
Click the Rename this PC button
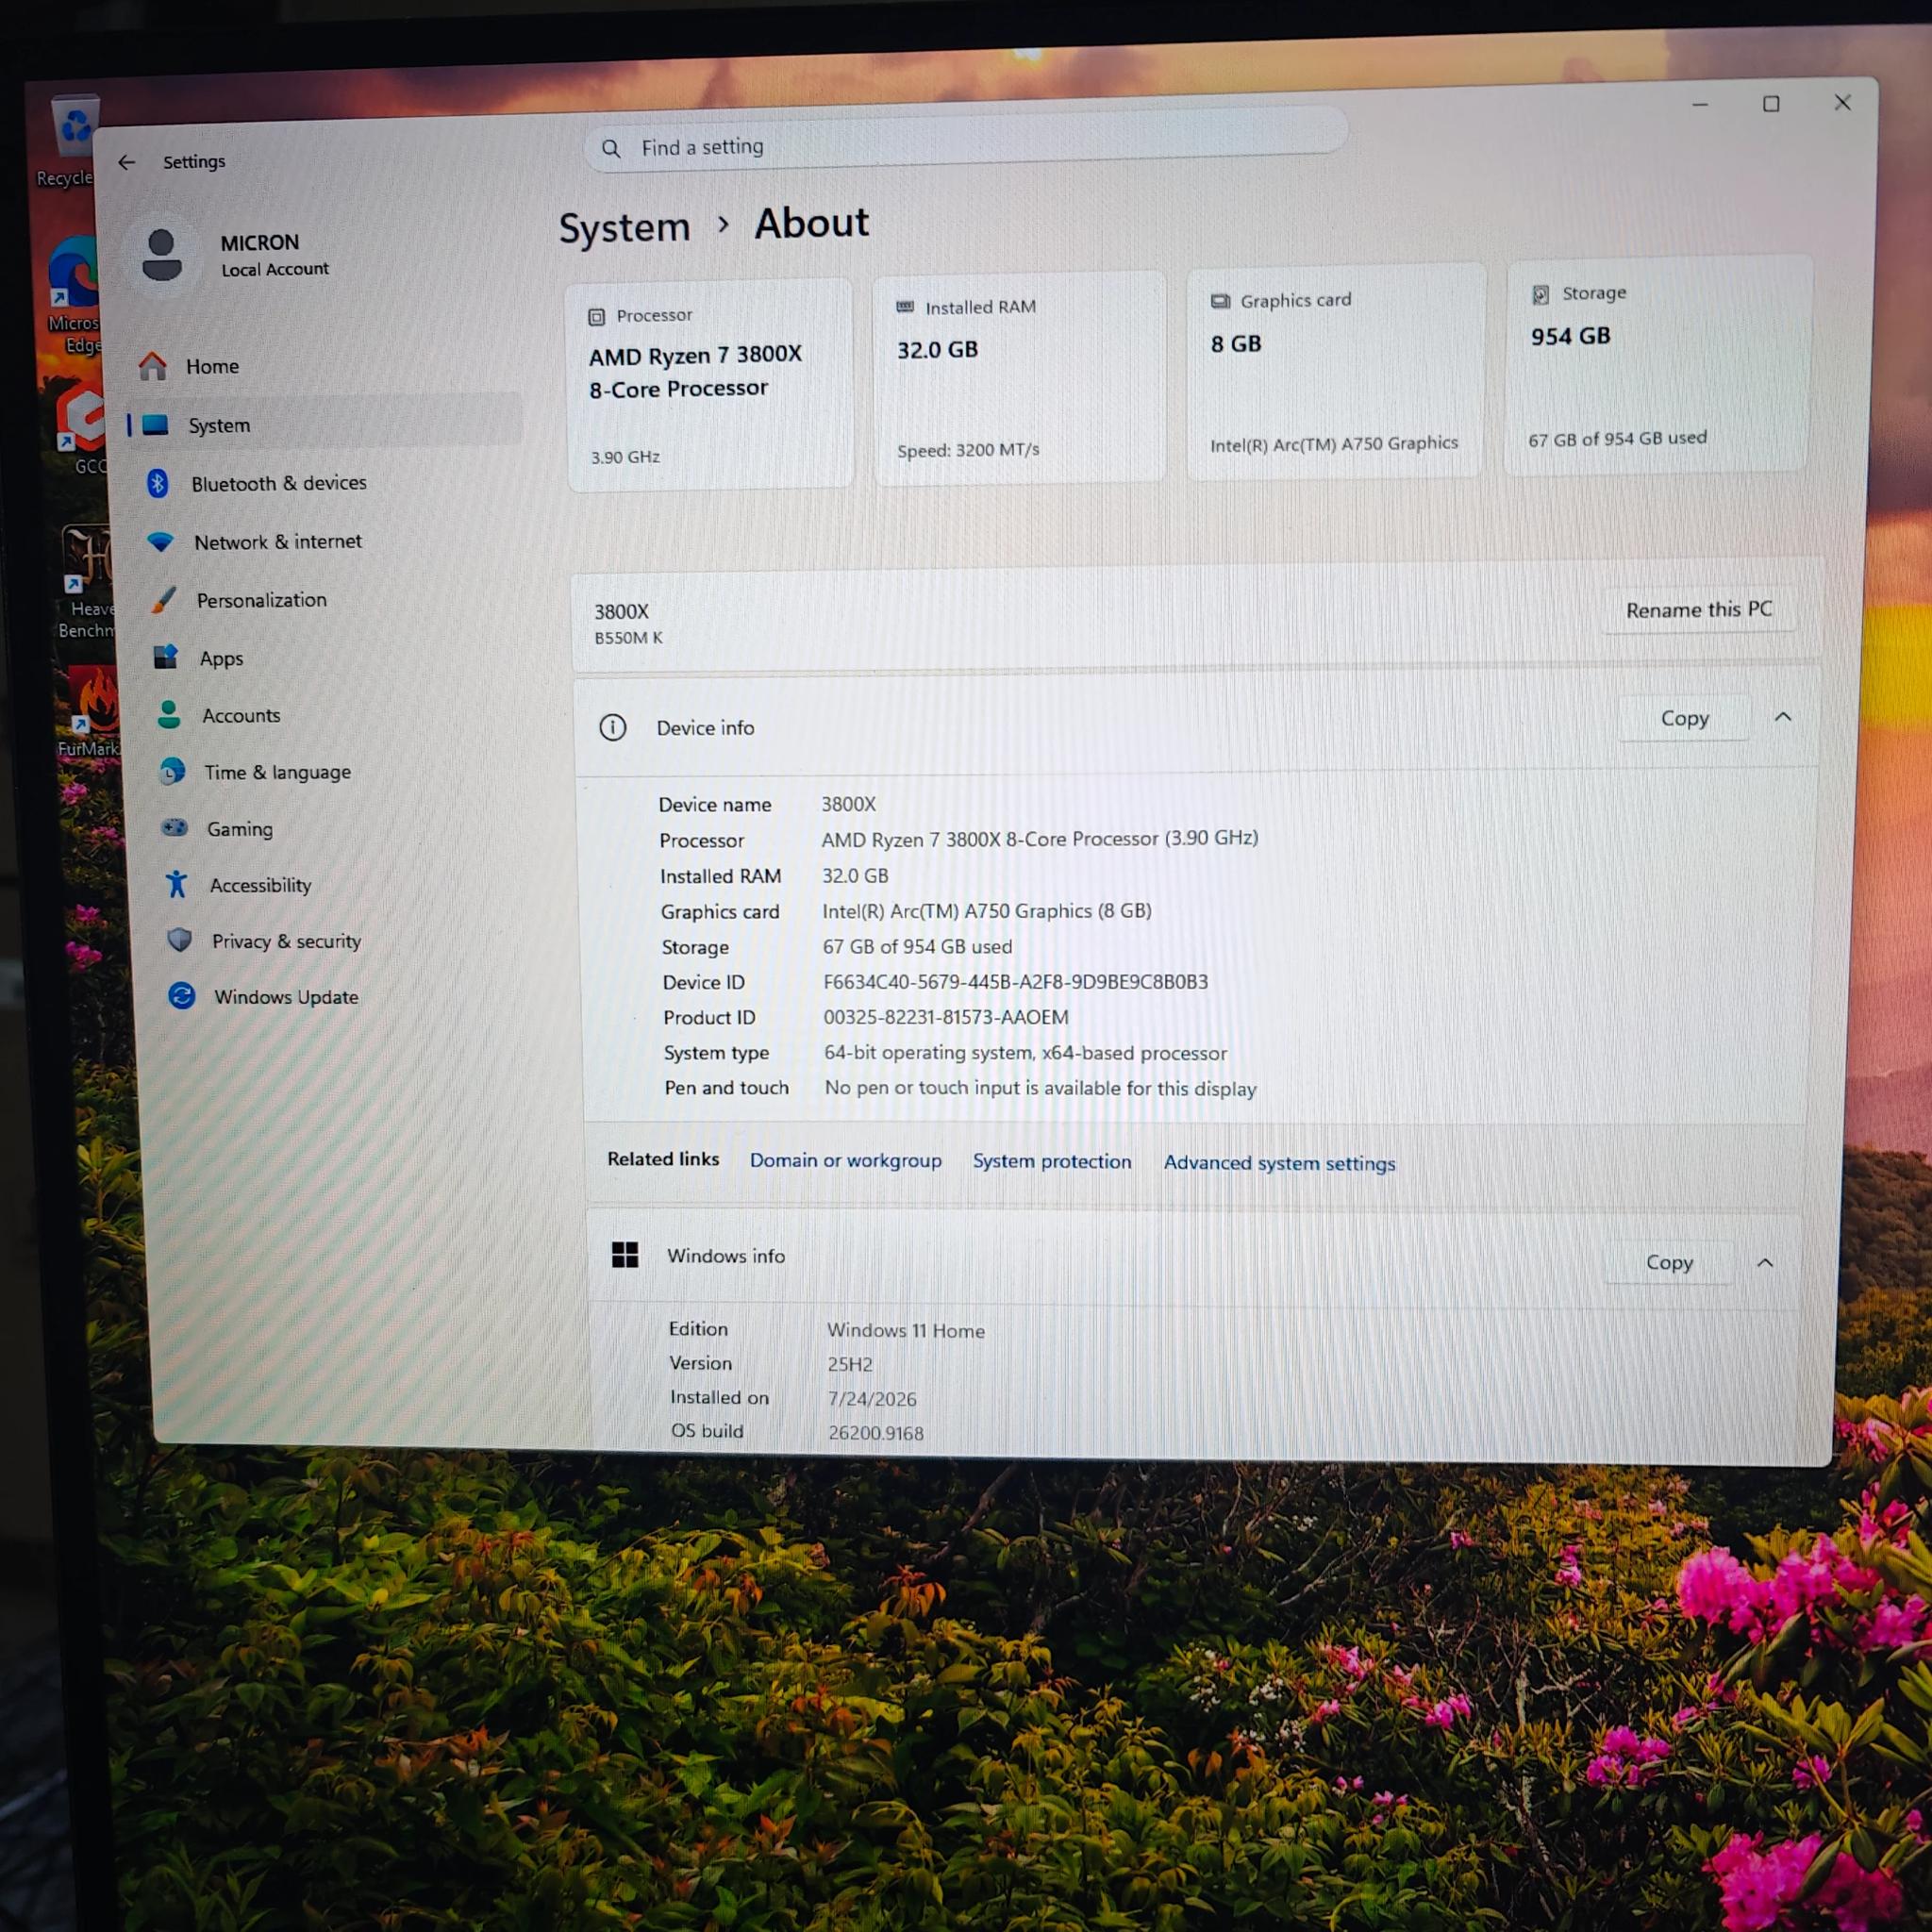[x=1698, y=609]
